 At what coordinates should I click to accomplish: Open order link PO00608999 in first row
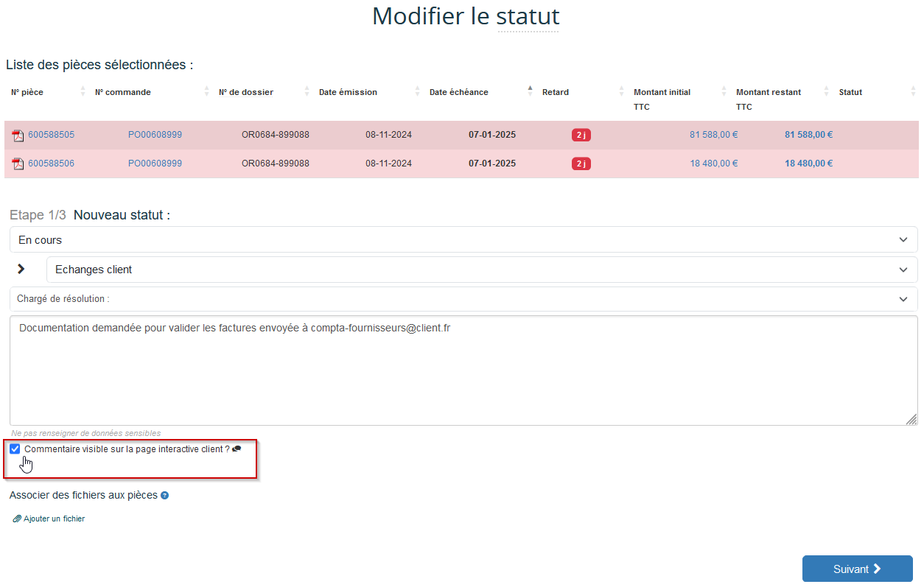(155, 135)
